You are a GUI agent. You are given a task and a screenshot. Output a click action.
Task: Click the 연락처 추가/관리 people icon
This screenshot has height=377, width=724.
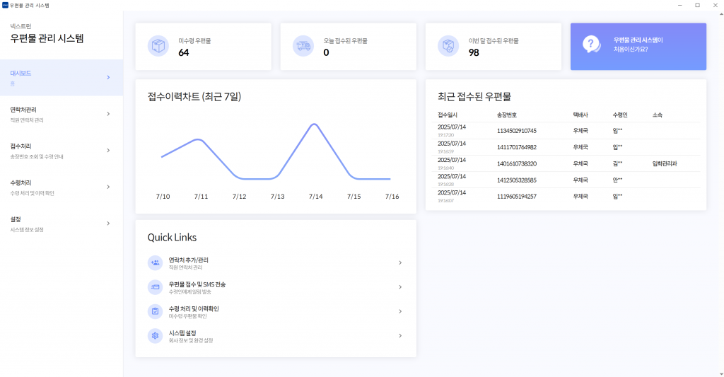coord(155,262)
